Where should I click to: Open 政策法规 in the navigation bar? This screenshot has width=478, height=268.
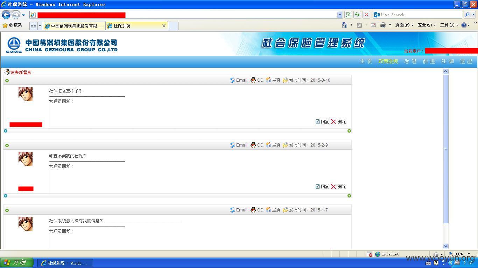tap(388, 61)
